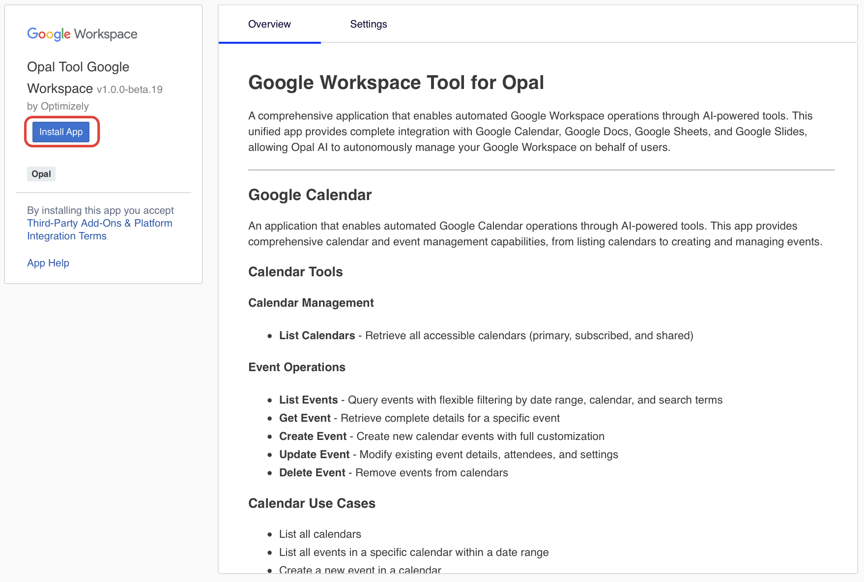Screen dimensions: 864x582
Task: Click the 'List Calendars' bullet item
Action: tap(486, 336)
